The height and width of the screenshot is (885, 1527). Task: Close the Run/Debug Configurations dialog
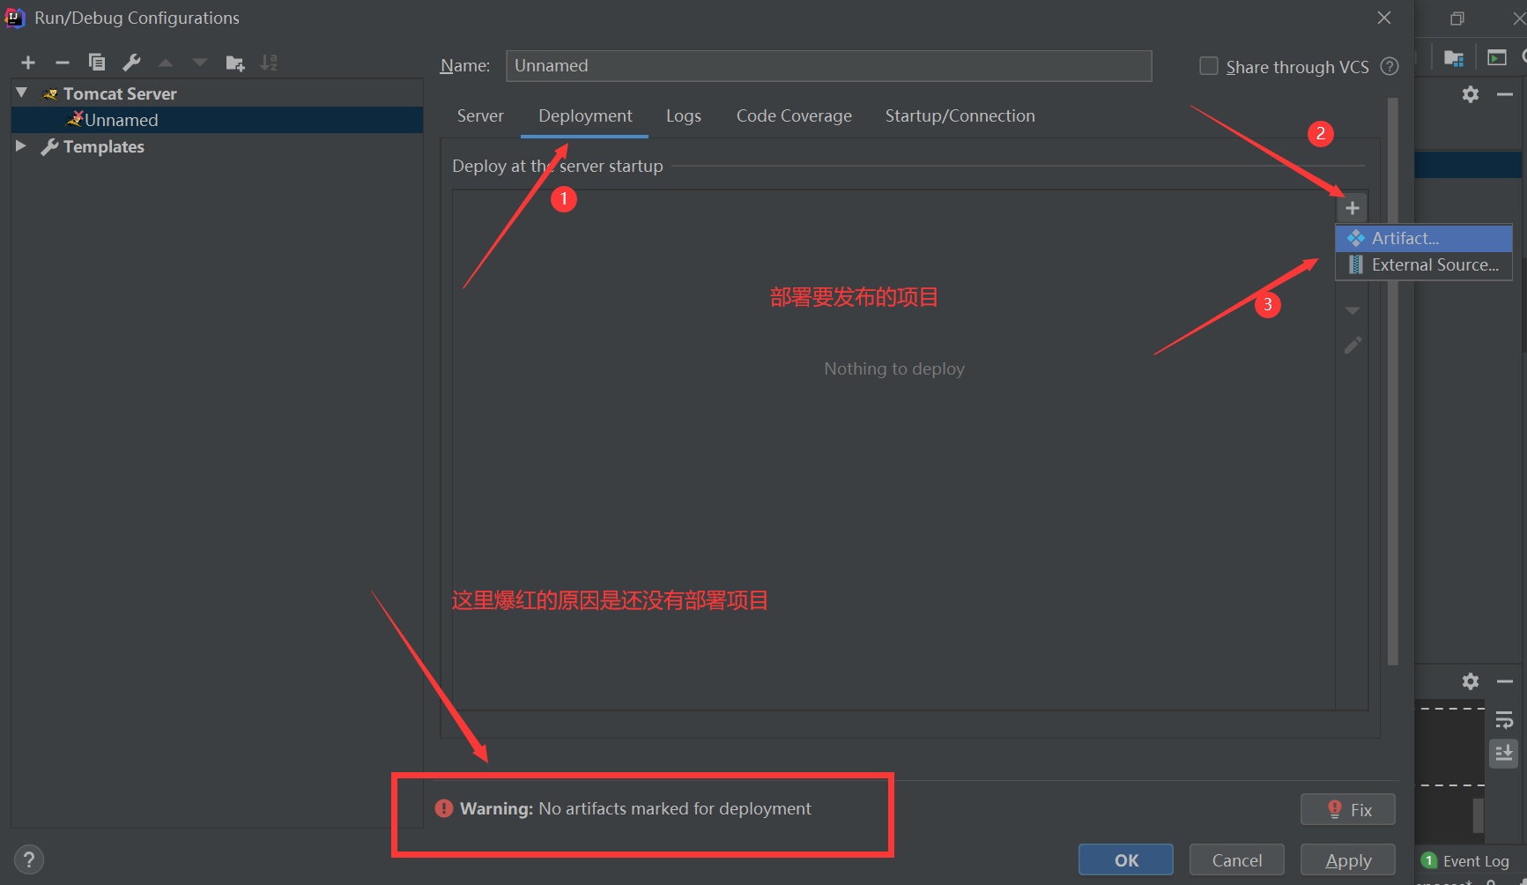1384,18
